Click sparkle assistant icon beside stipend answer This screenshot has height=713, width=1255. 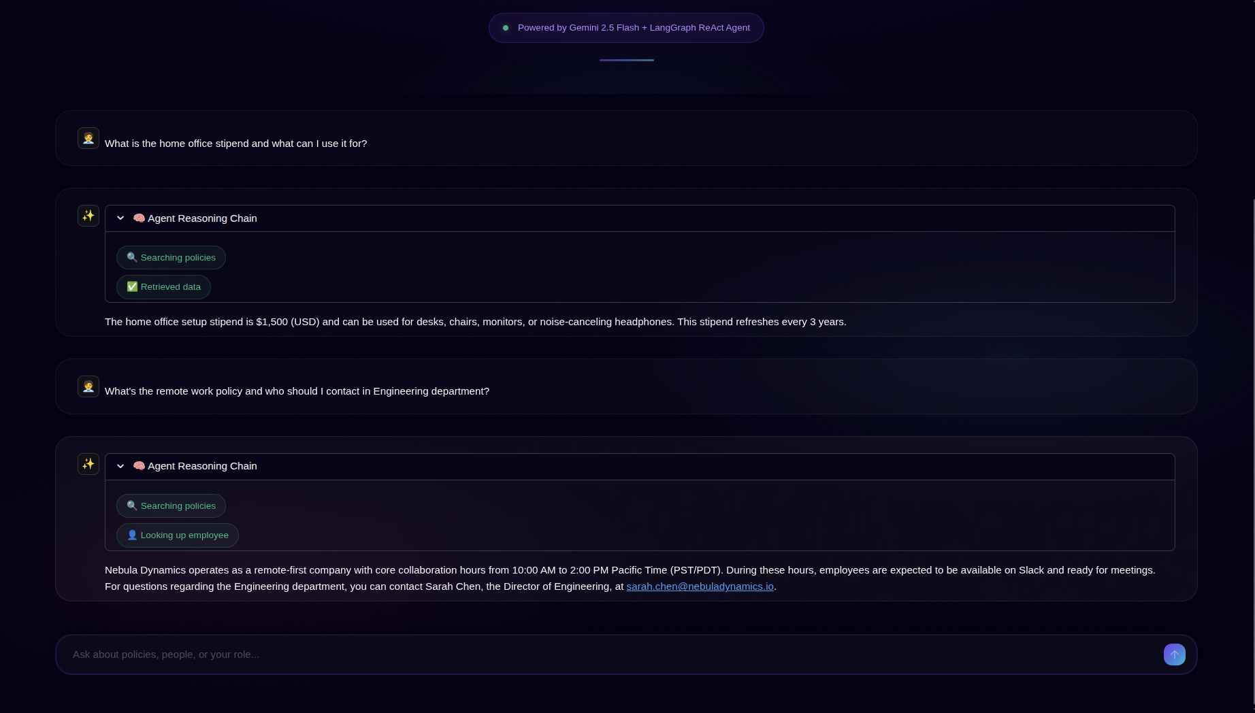(88, 216)
